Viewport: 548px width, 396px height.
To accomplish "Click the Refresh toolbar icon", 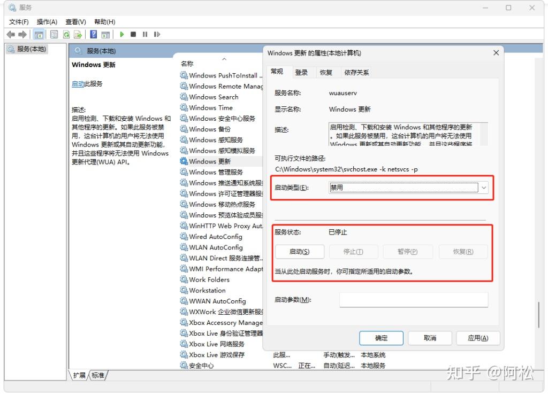I will click(x=66, y=34).
